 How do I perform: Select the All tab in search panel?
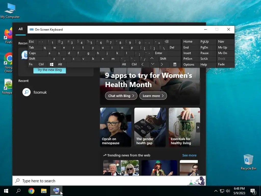tap(21, 29)
